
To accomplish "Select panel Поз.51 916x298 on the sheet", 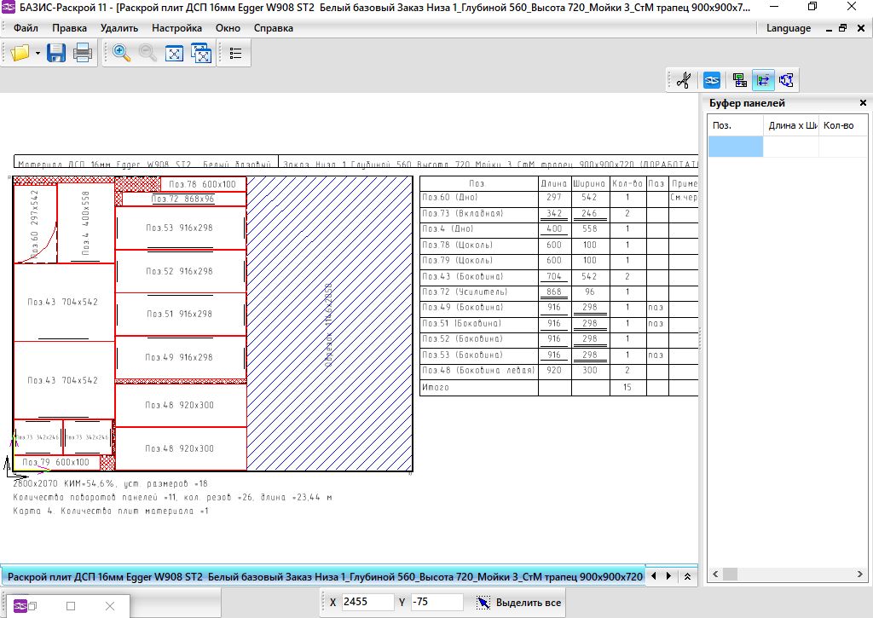I will click(x=181, y=314).
